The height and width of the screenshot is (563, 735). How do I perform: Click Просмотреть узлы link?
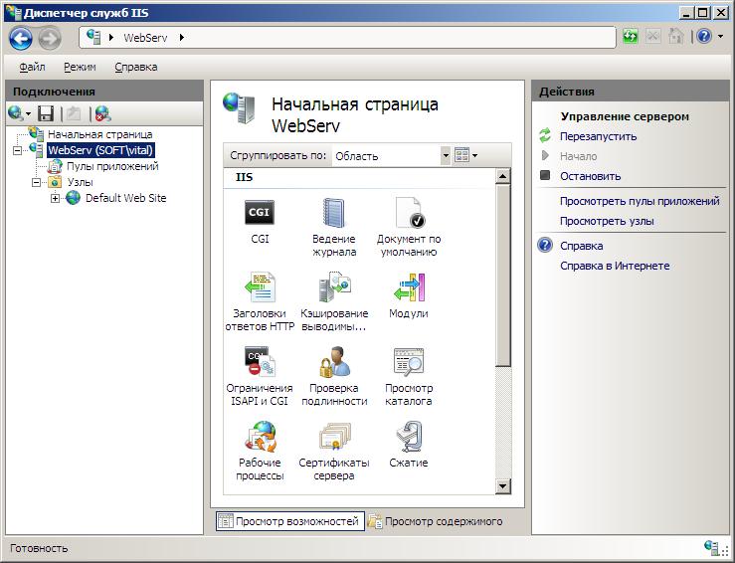pos(607,221)
